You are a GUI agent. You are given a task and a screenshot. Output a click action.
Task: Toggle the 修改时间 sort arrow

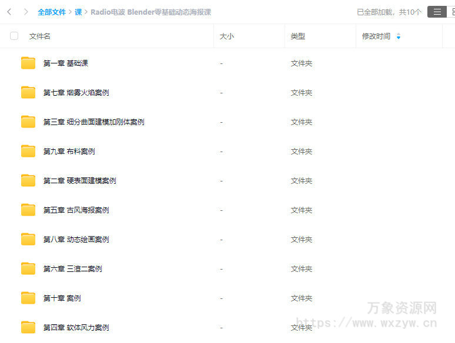399,36
